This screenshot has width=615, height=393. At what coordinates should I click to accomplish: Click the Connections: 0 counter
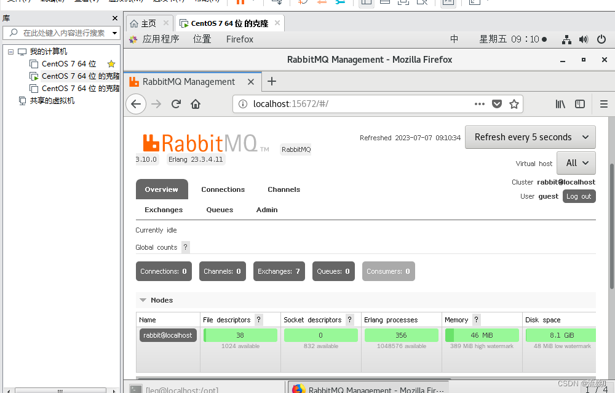164,271
